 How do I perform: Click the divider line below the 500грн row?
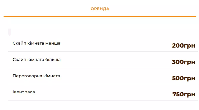[x=103, y=84]
